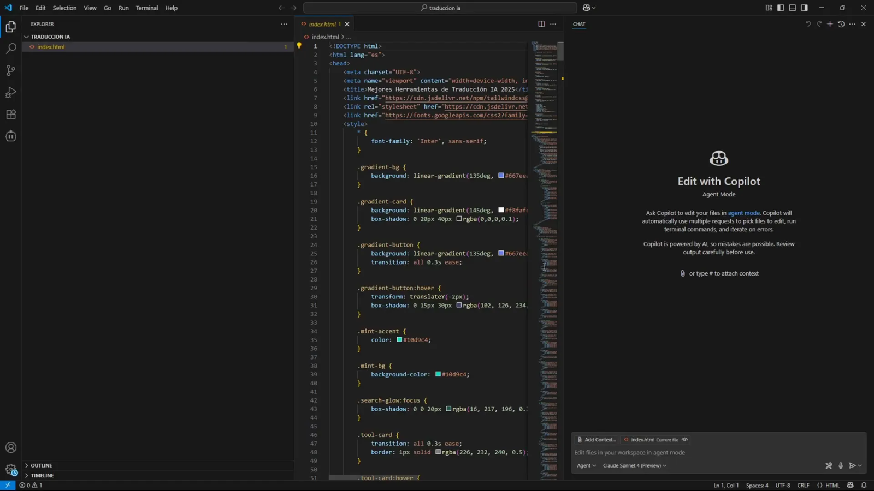Select the Run and Debug icon
The image size is (874, 491).
11,92
